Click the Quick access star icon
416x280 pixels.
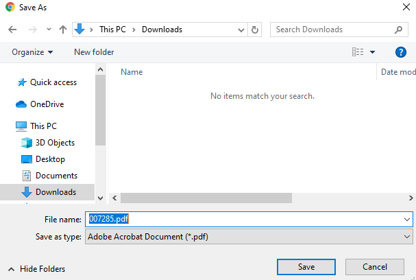[22, 82]
